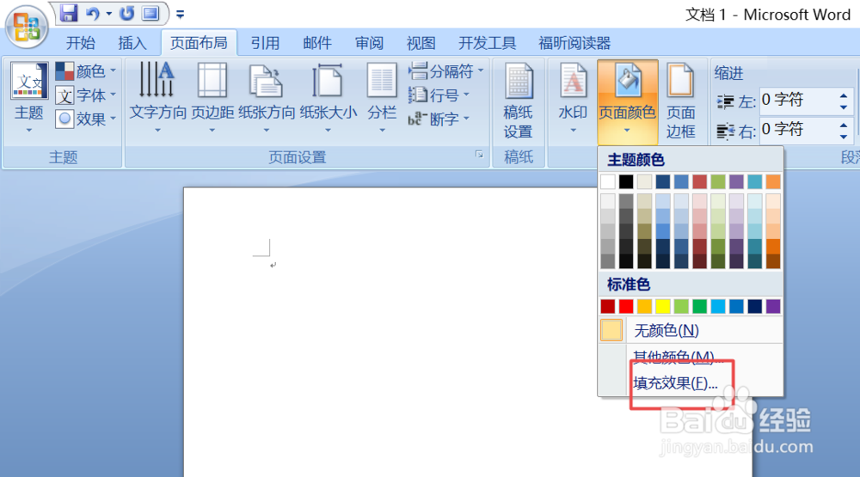Choose dark red standard color
Image resolution: width=860 pixels, height=477 pixels.
pyautogui.click(x=608, y=306)
